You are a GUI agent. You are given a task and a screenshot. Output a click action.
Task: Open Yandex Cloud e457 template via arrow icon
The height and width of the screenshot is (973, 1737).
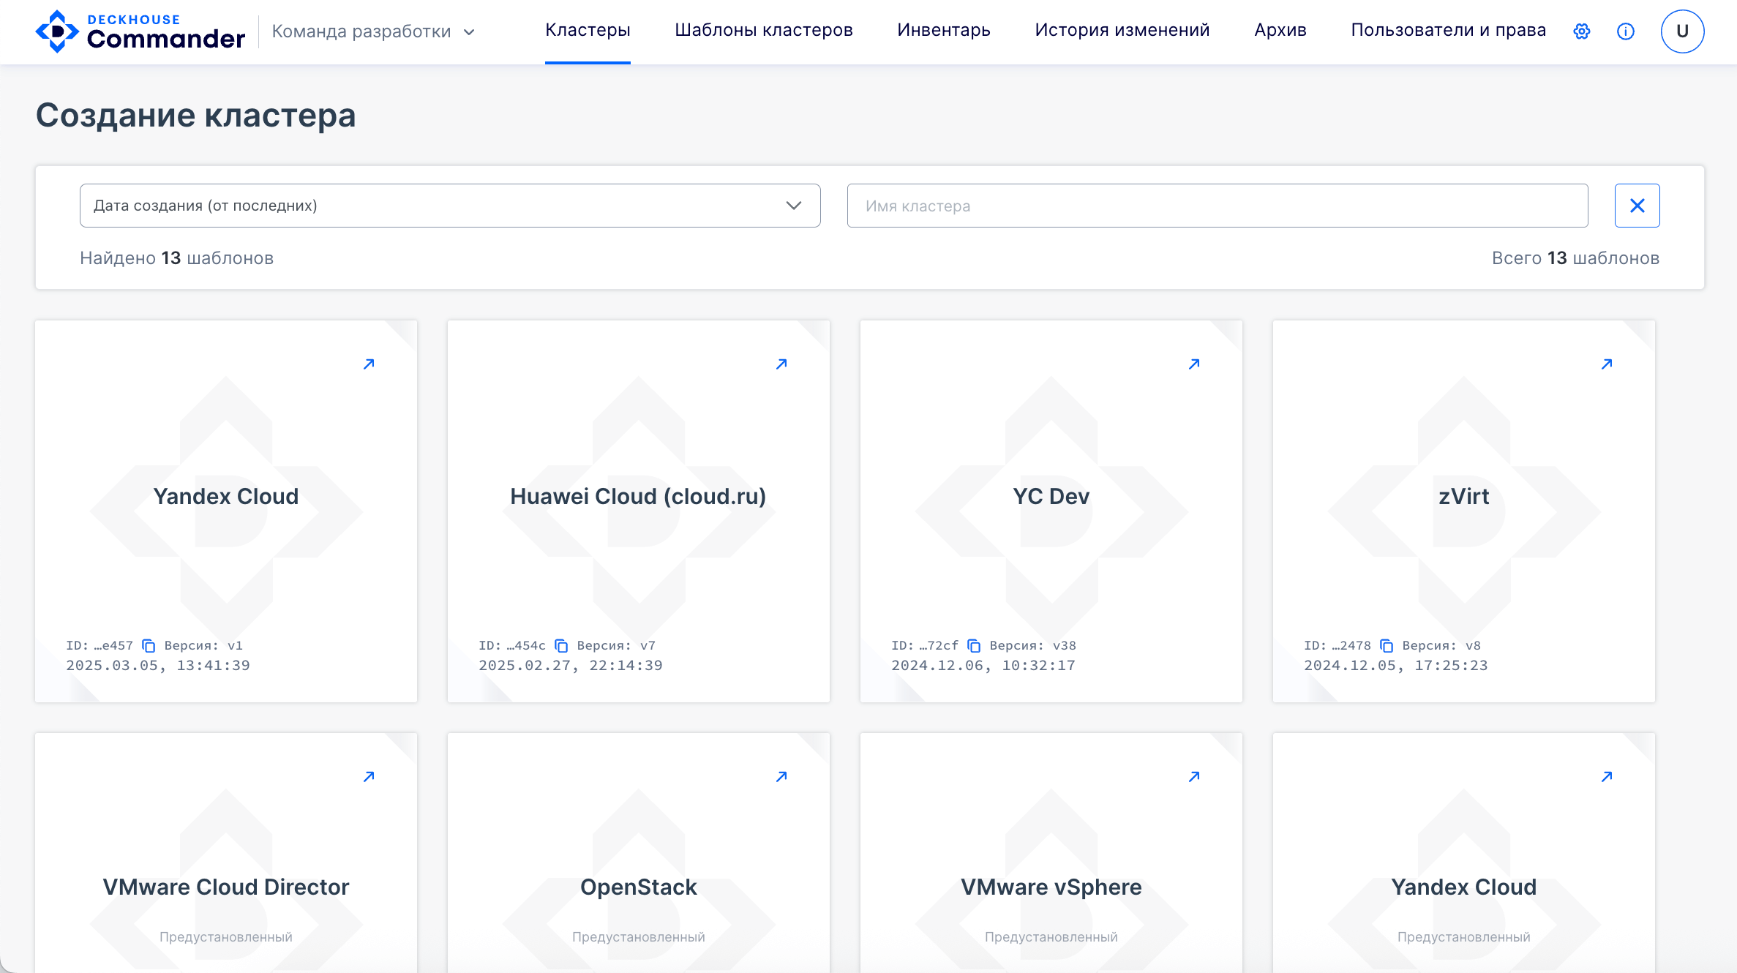[x=369, y=364]
